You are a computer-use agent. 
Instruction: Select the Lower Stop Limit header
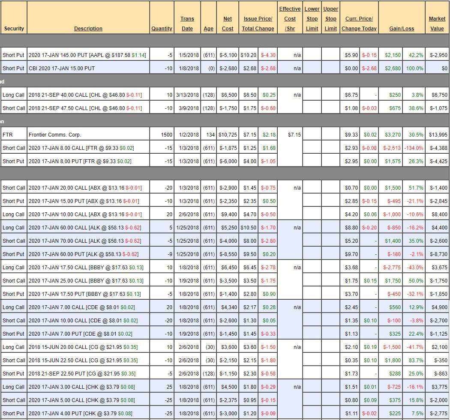pos(312,19)
